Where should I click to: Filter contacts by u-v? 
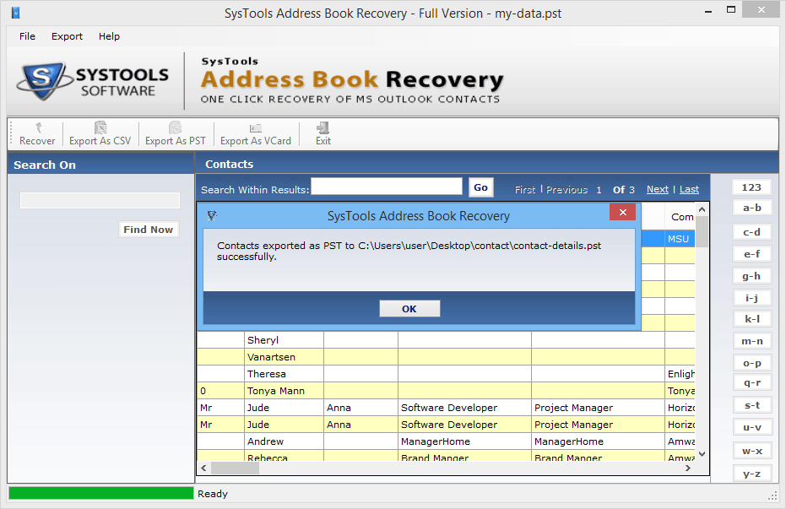pyautogui.click(x=751, y=427)
